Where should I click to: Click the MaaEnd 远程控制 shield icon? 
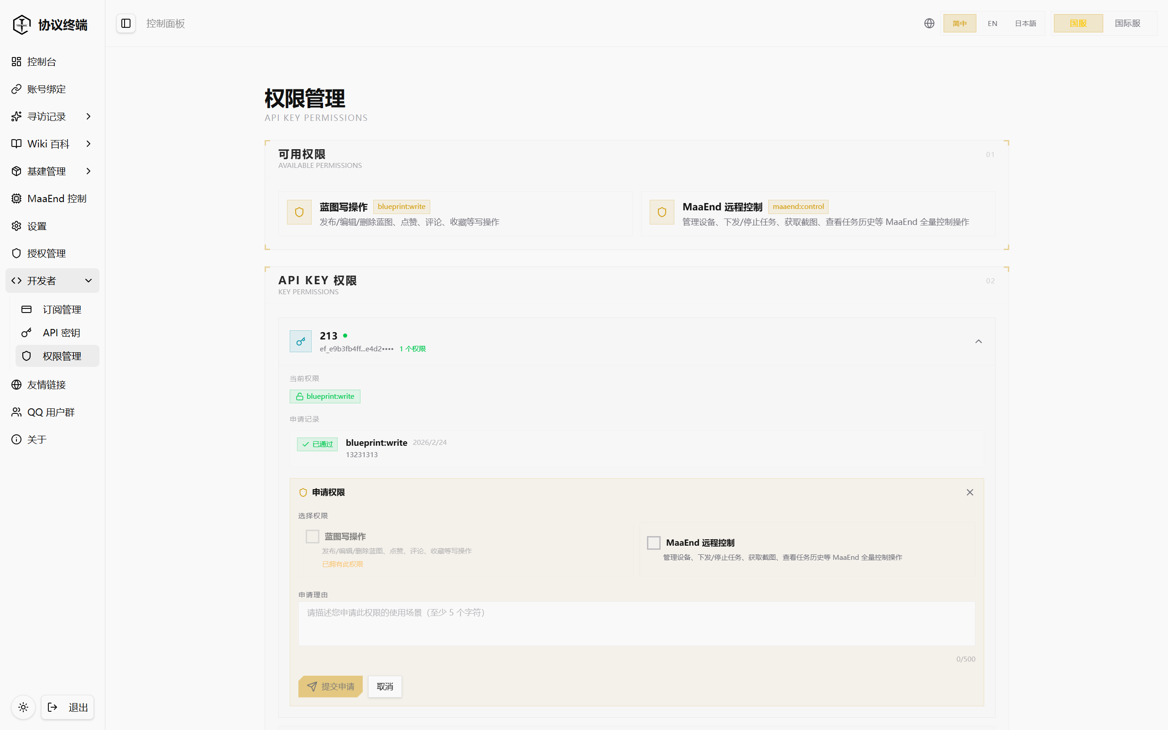[x=662, y=213]
